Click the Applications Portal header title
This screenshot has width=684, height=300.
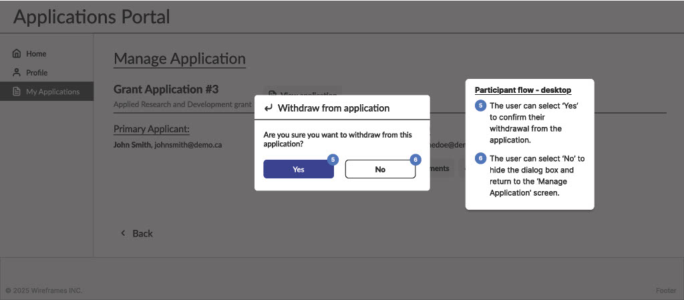92,16
